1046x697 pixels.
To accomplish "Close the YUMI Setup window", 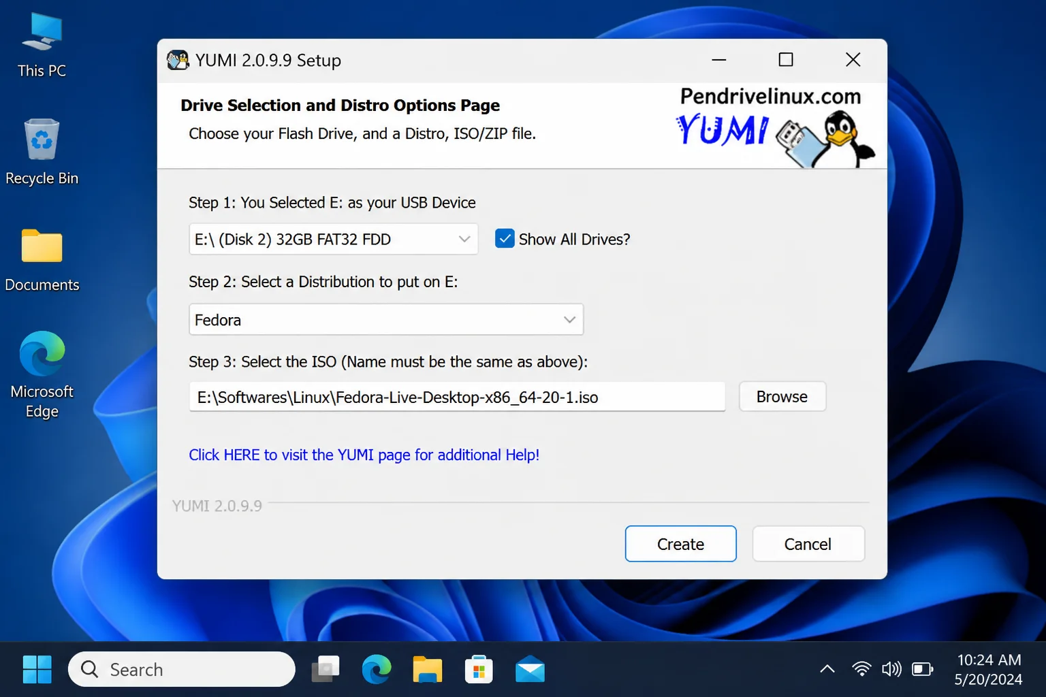I will click(x=853, y=60).
